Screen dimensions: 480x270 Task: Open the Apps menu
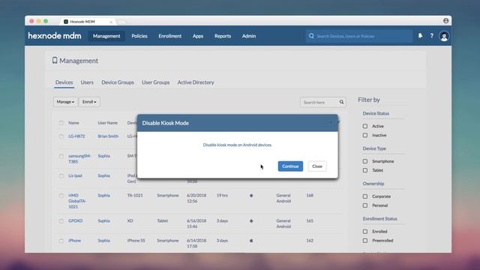pos(198,36)
